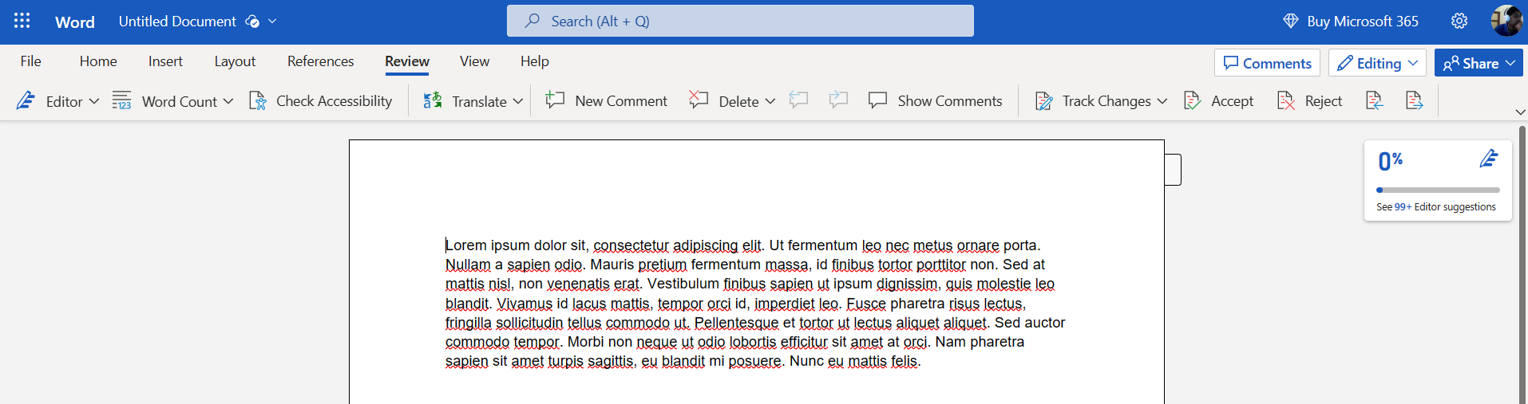This screenshot has width=1528, height=404.
Task: Open the account profile picture
Action: point(1506,21)
